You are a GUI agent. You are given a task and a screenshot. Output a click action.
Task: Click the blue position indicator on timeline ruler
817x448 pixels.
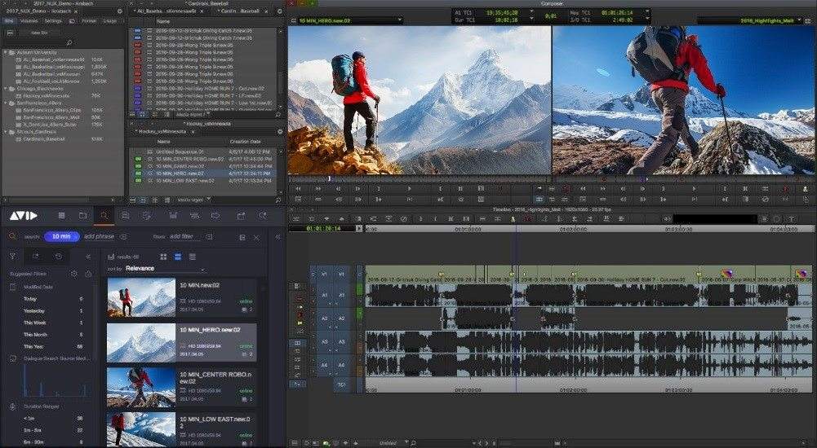[516, 229]
